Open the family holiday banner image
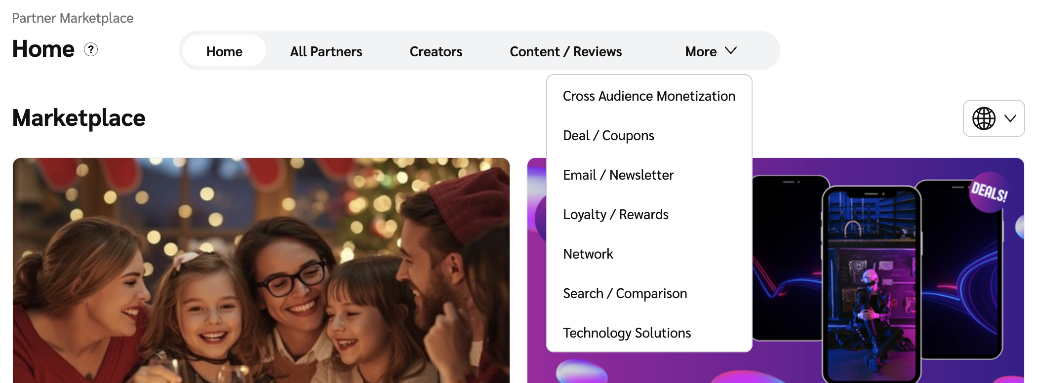1037x383 pixels. point(261,270)
